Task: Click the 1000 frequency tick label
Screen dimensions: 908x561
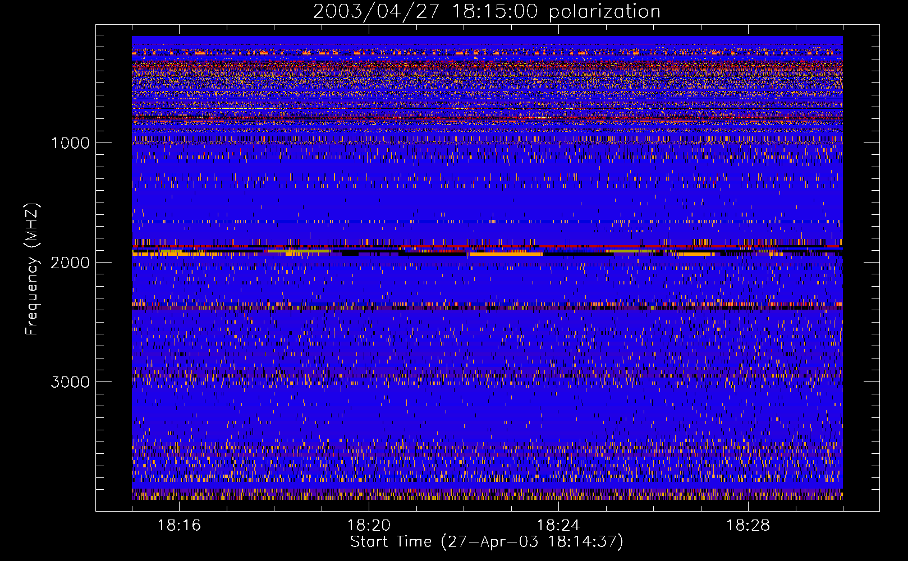Action: click(70, 143)
